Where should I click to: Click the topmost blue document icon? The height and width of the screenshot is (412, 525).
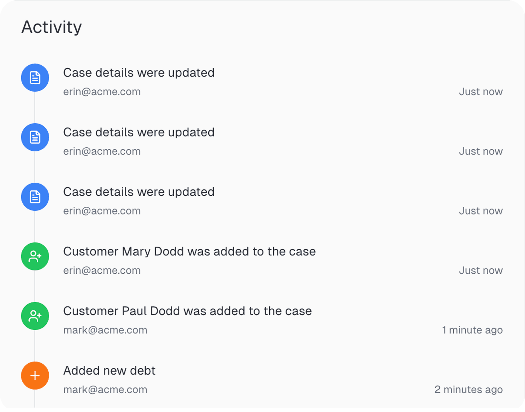point(35,78)
